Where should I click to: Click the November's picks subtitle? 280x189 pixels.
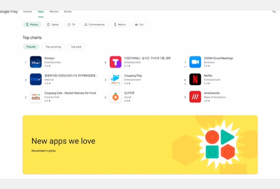click(44, 151)
